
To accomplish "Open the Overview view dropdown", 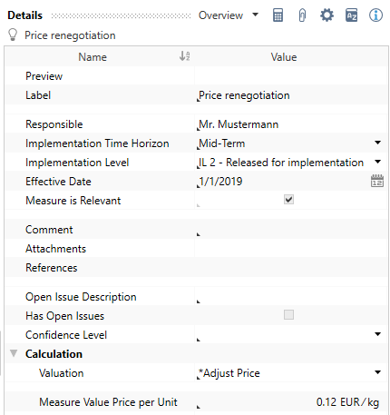I will pos(229,15).
